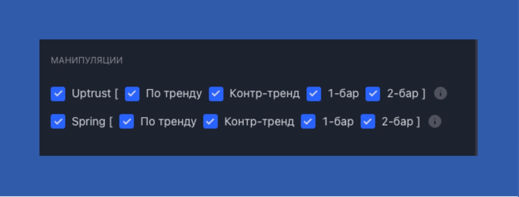Viewport: 519px width, 197px height.
Task: Disable the Uptrust manipulation checkbox
Action: click(58, 94)
